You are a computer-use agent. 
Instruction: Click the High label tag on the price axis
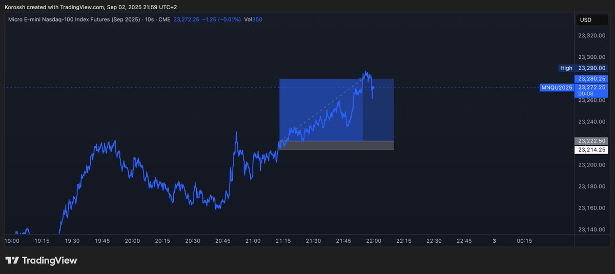coord(566,68)
